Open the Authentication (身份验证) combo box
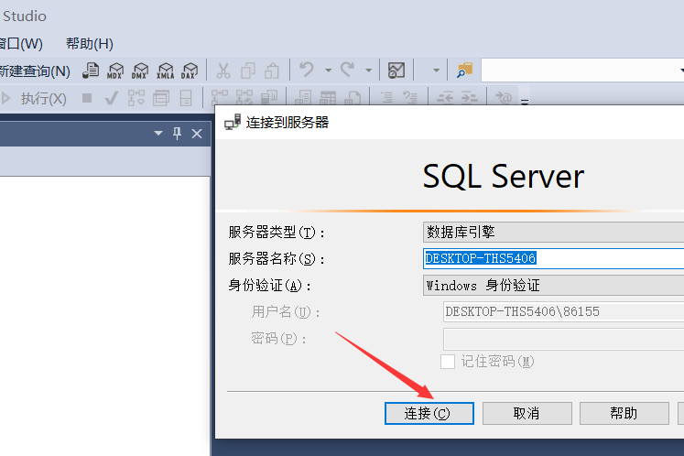This screenshot has height=456, width=684. click(554, 286)
